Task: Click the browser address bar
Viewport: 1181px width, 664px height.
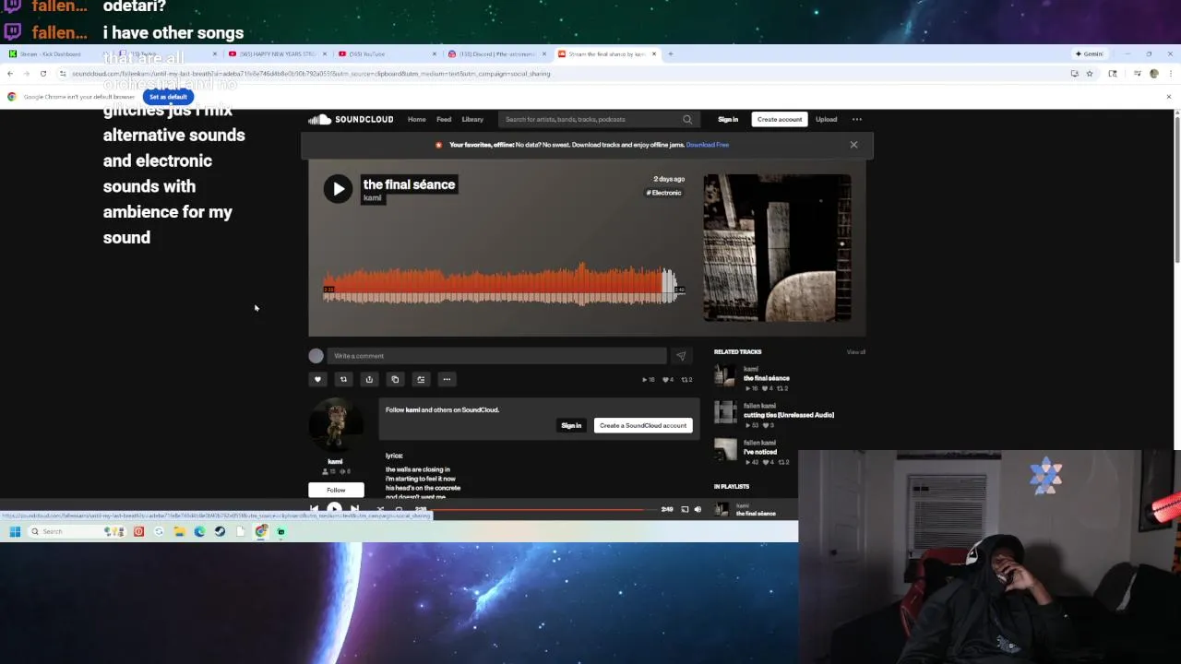Action: [554, 74]
